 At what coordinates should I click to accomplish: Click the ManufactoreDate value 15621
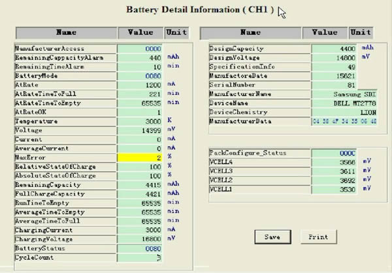pyautogui.click(x=334, y=76)
